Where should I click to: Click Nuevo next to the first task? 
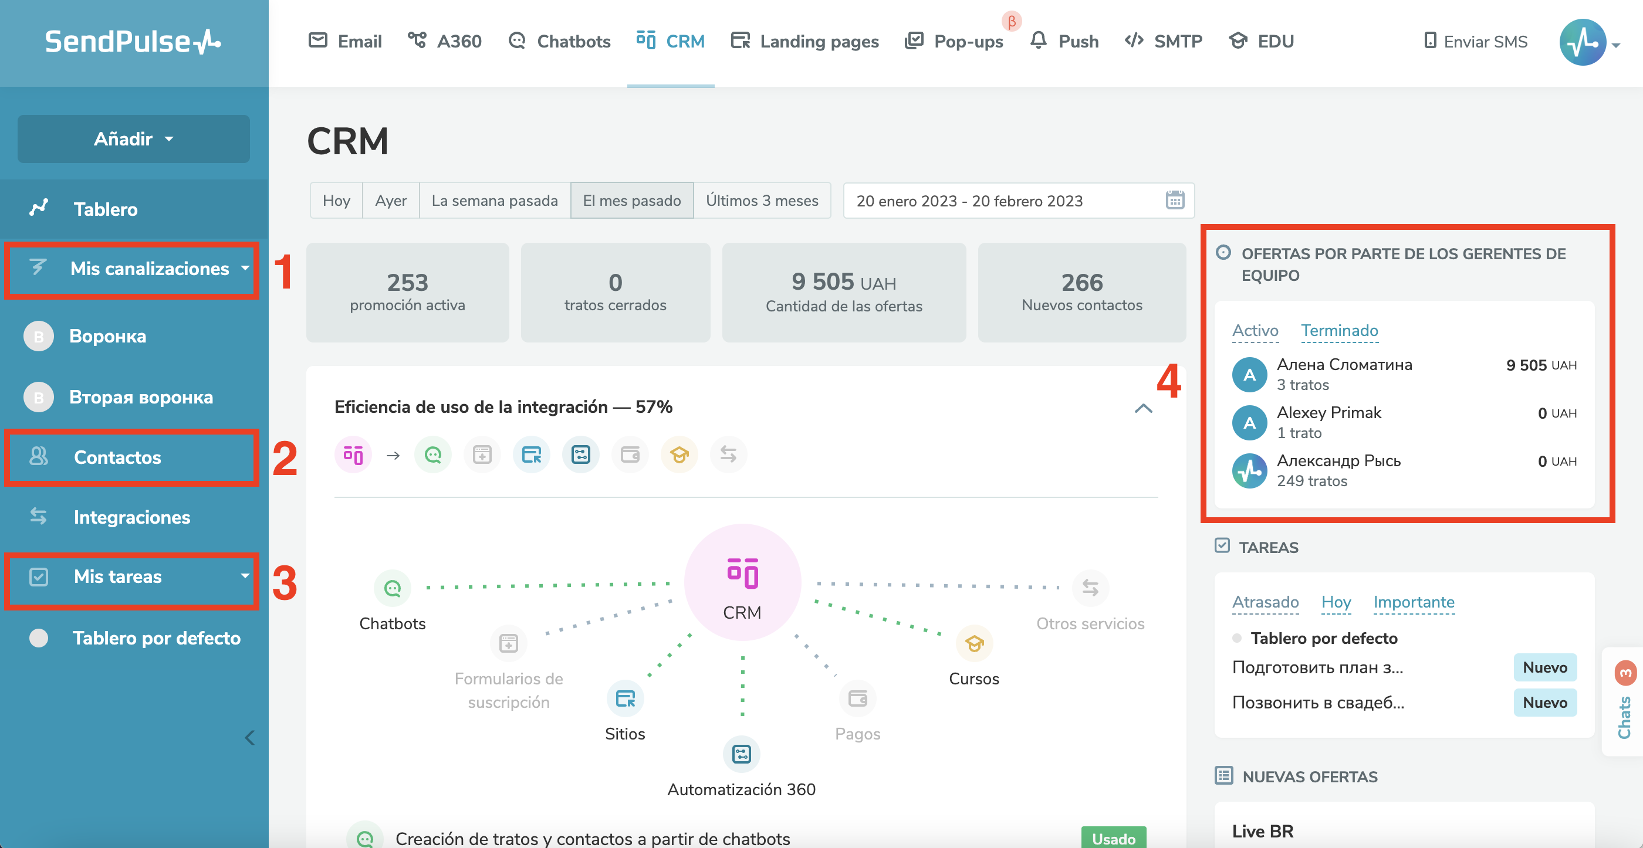tap(1546, 667)
